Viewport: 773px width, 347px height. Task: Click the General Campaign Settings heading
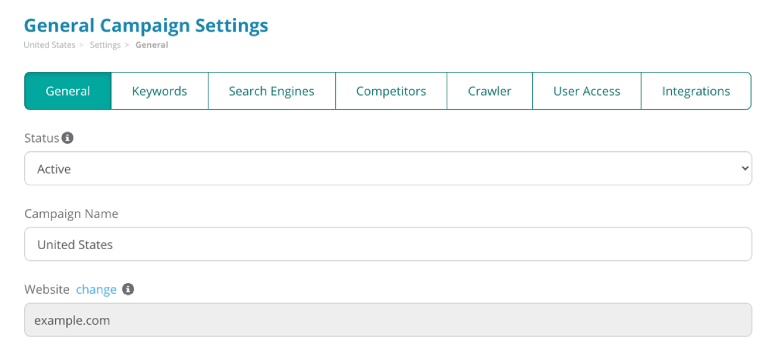(146, 25)
